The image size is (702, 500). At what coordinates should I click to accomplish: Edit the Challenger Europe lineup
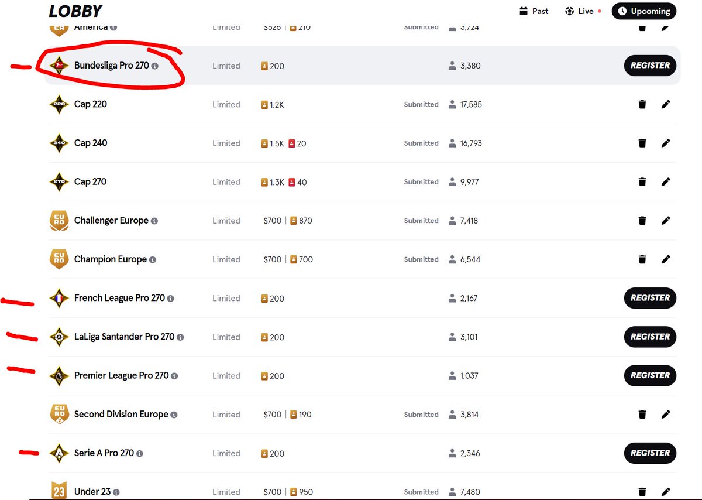(665, 220)
